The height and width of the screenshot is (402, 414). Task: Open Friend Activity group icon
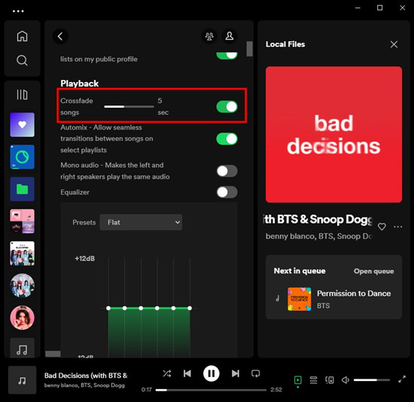tap(209, 36)
